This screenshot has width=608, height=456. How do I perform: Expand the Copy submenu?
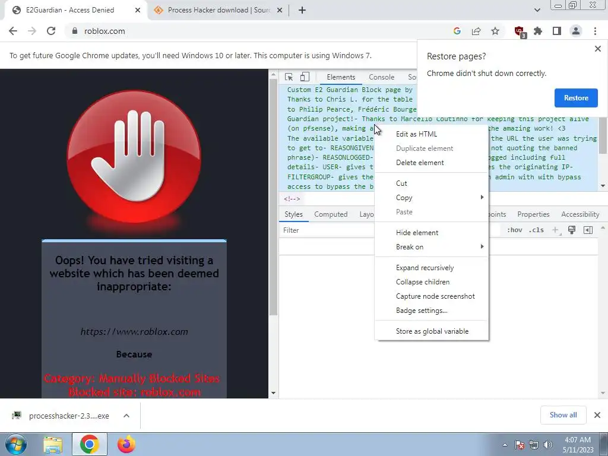432,197
